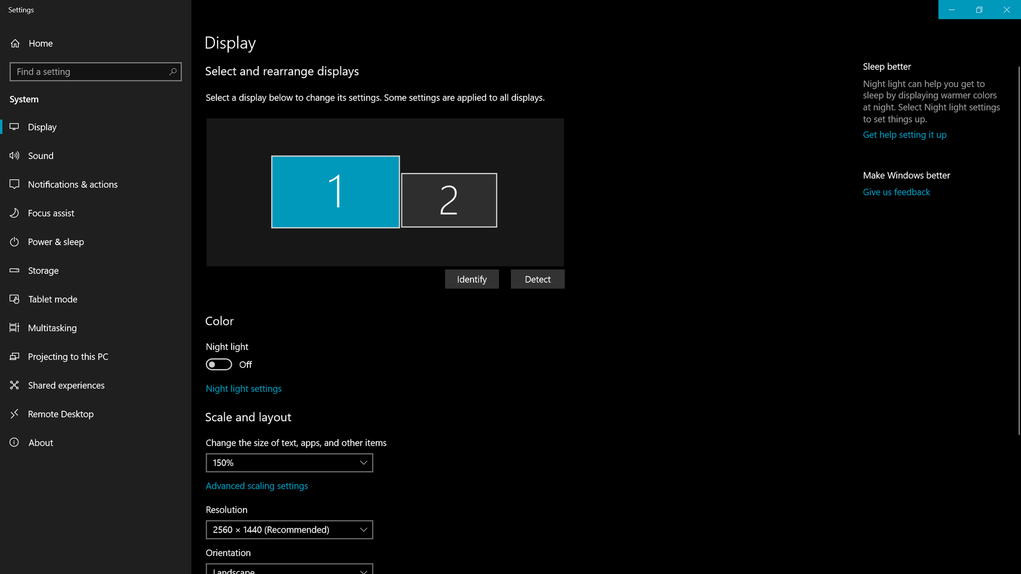Image resolution: width=1021 pixels, height=574 pixels.
Task: Click the Storage drive icon
Action: click(14, 270)
